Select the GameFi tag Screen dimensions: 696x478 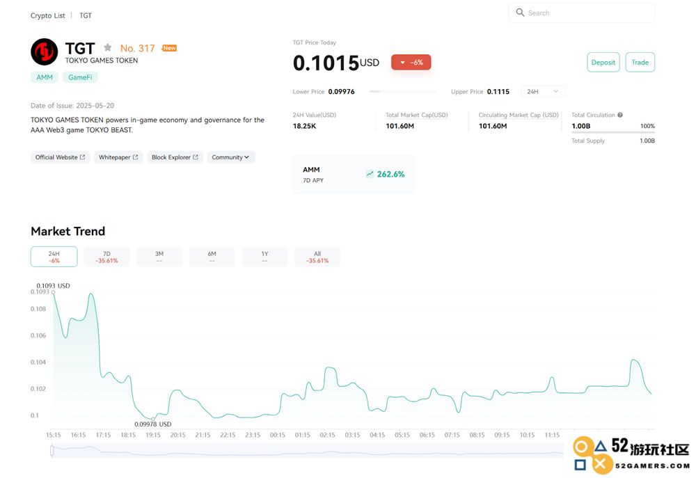point(80,77)
